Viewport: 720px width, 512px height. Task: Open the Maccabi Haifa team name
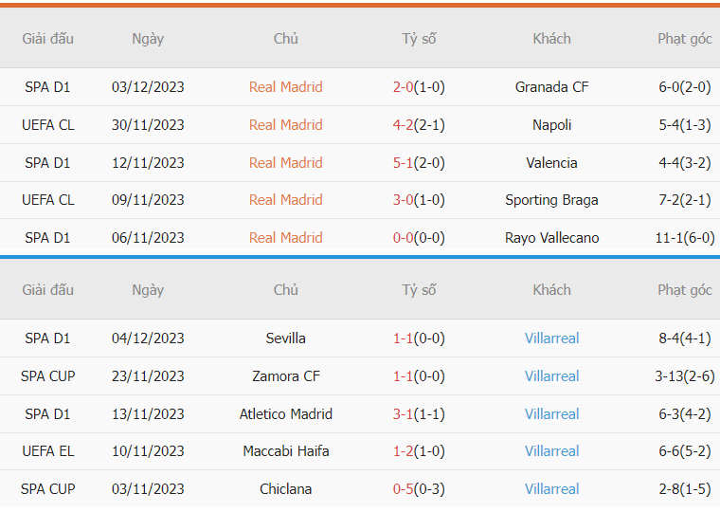285,451
